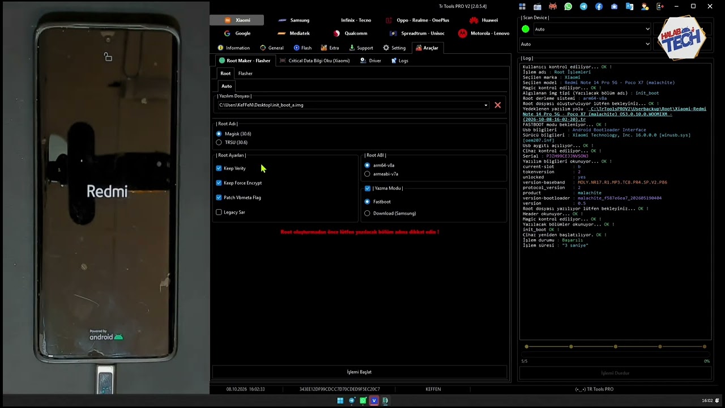Click the space invader icon in title bar
Image resolution: width=725 pixels, height=408 pixels.
coord(553,6)
